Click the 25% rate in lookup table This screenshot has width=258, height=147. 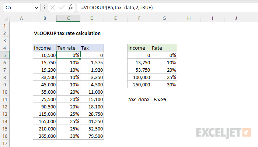pos(164,77)
